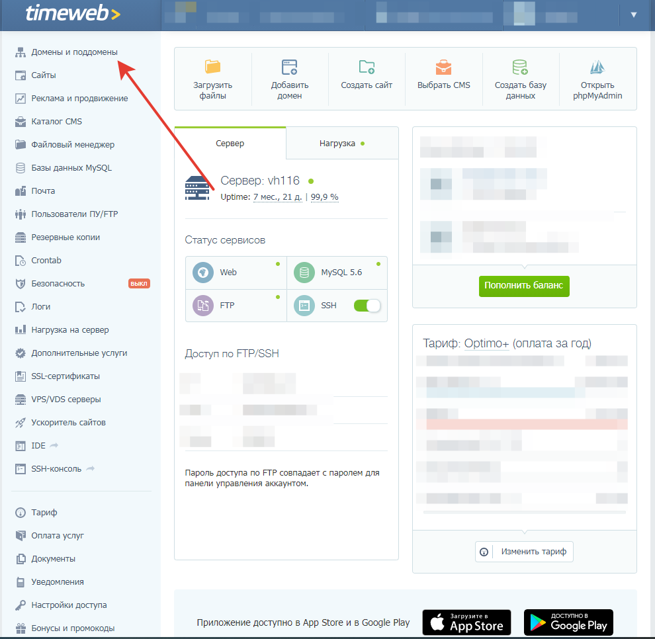Viewport: 655px width, 639px height.
Task: Click the Web service status icon
Action: click(203, 273)
